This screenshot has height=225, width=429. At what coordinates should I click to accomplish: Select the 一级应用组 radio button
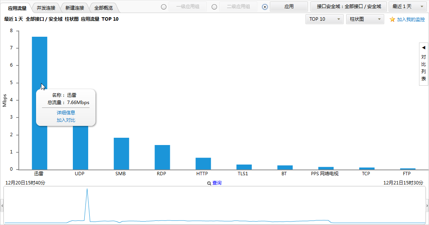click(x=164, y=7)
